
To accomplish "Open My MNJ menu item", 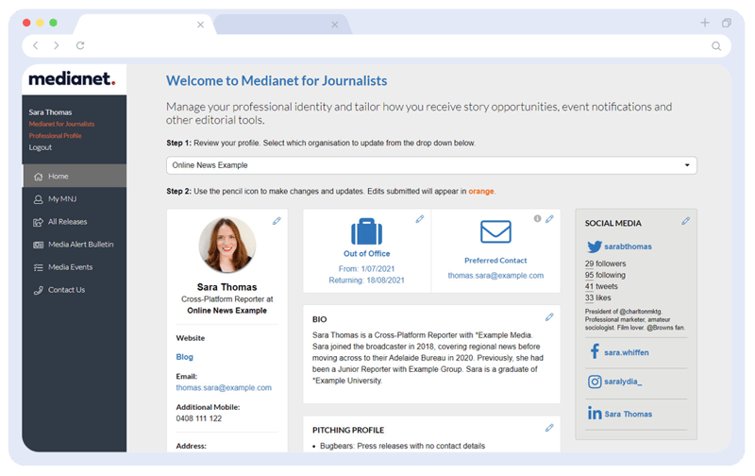I will tap(75, 199).
